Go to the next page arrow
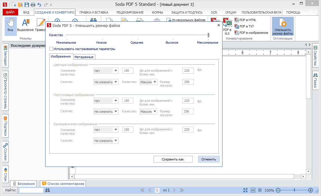 point(174,190)
